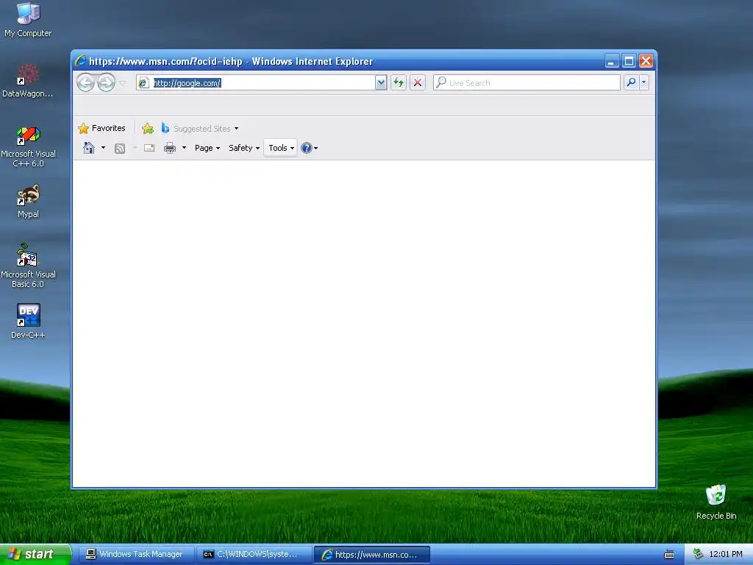Minimize the Internet Explorer window

[611, 61]
